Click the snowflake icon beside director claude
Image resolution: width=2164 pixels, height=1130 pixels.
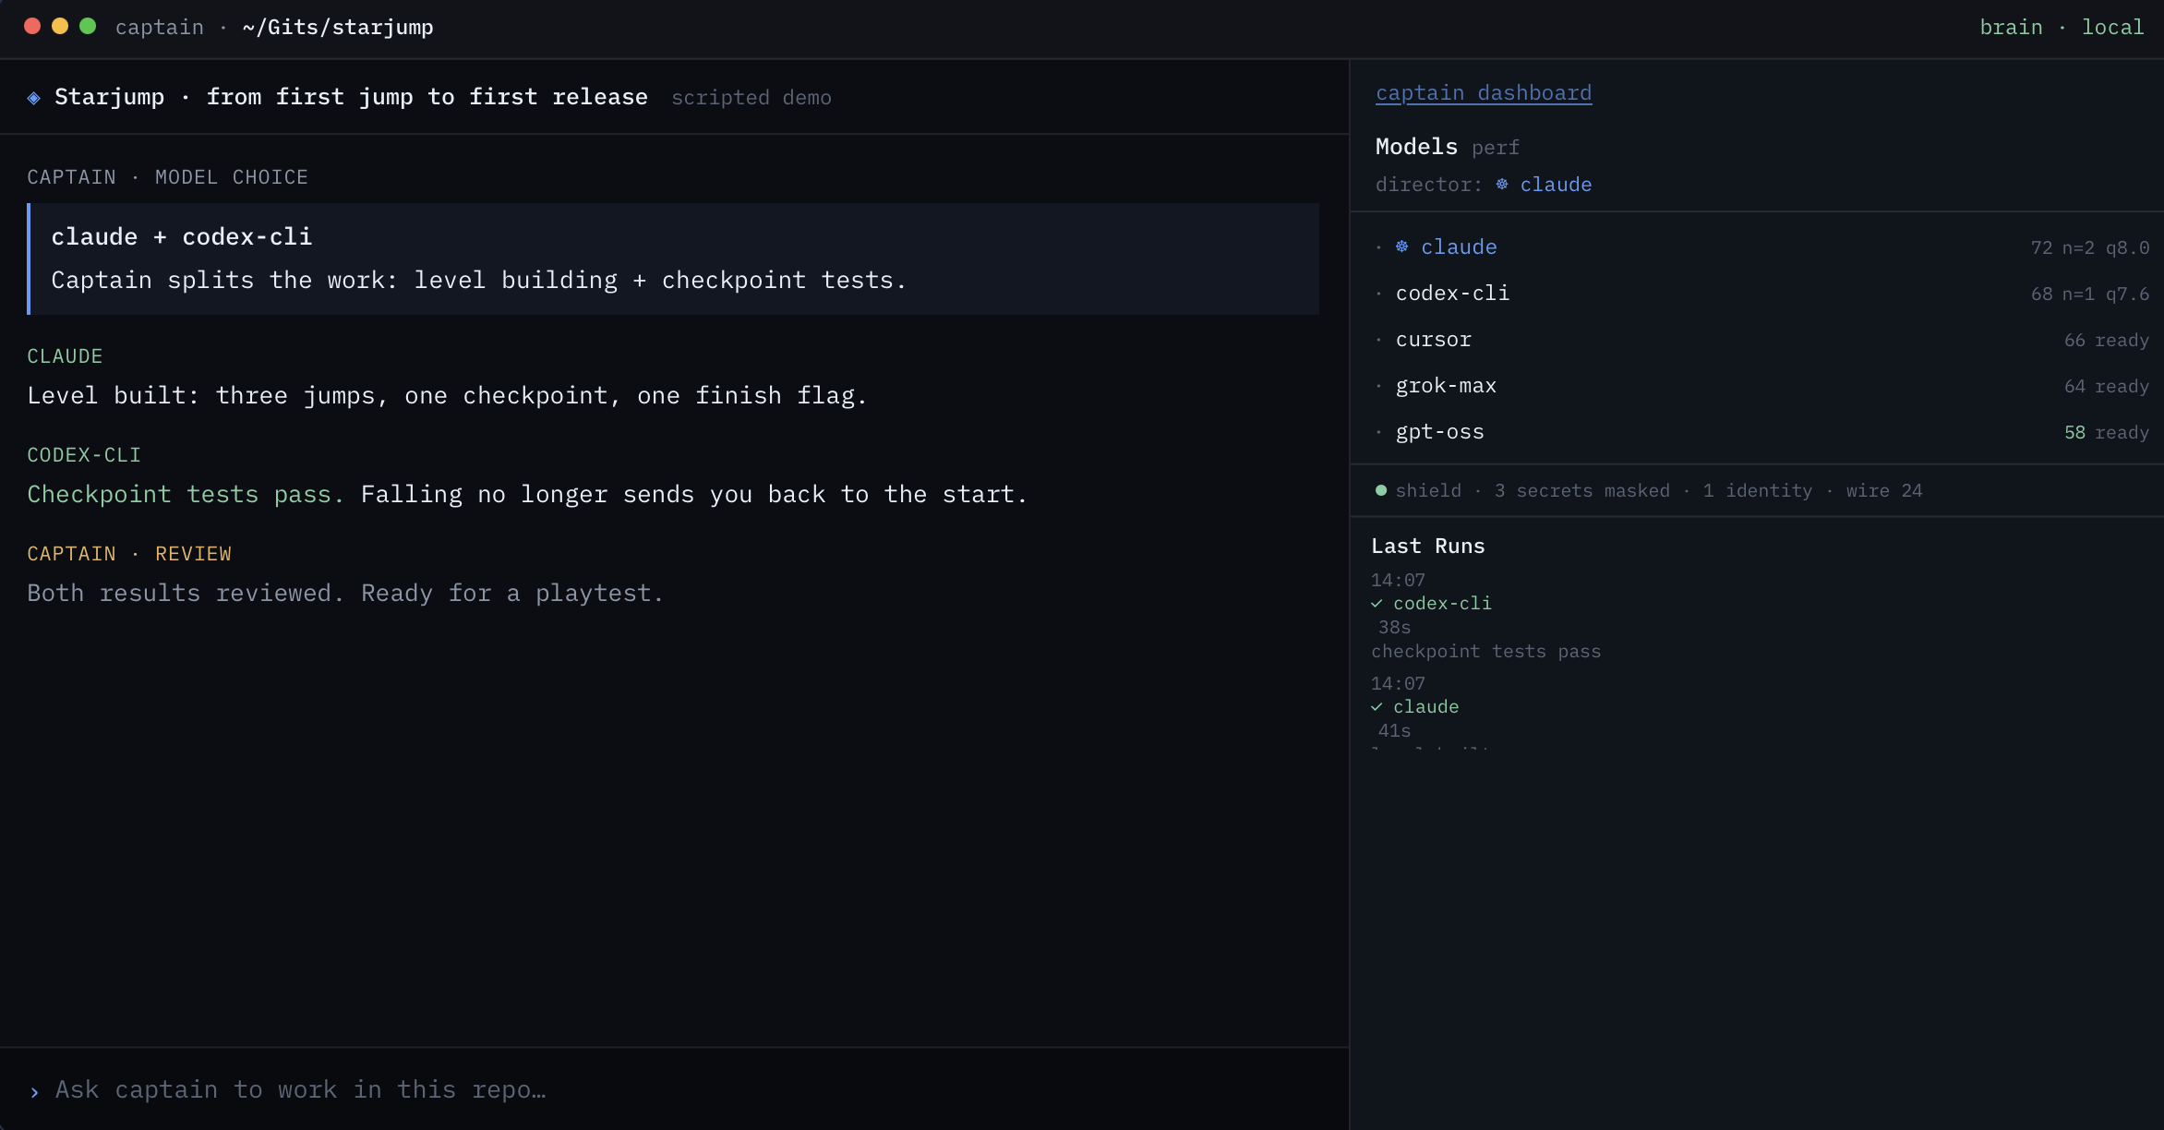point(1502,184)
